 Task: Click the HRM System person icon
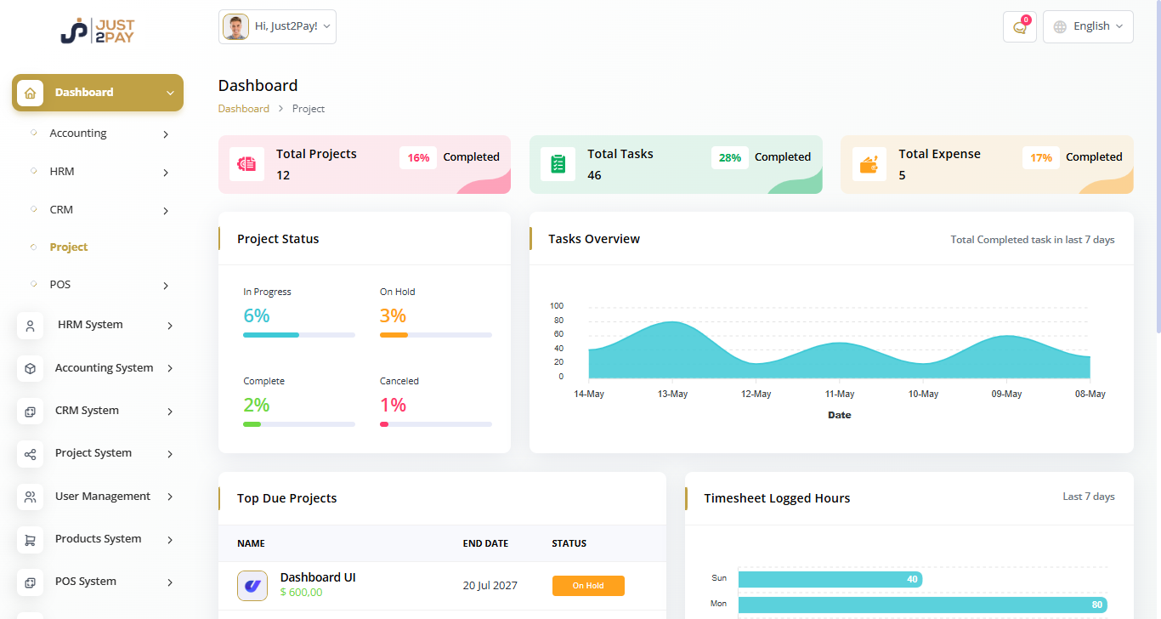30,326
